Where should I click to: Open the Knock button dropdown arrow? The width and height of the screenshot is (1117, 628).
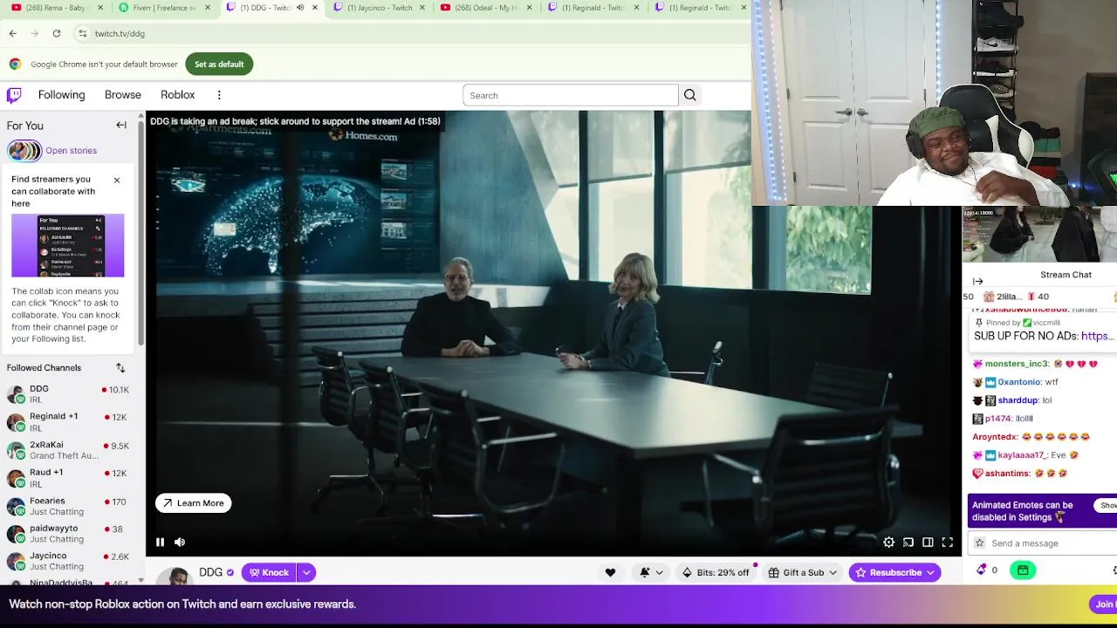[306, 573]
